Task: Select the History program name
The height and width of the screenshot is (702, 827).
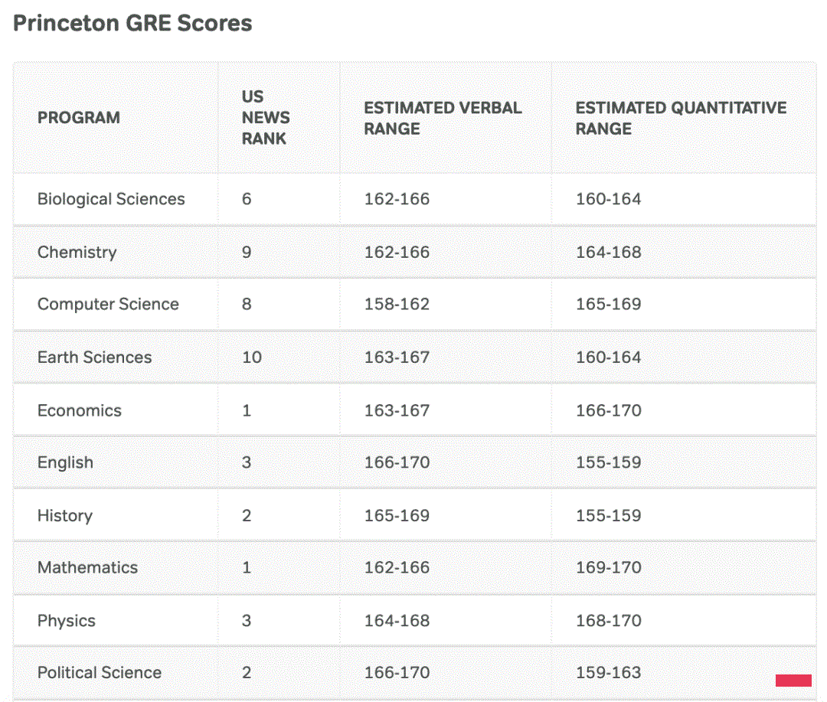Action: pos(65,515)
